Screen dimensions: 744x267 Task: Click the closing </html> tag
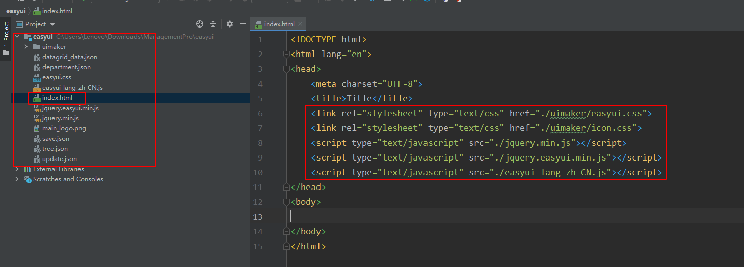pos(308,246)
